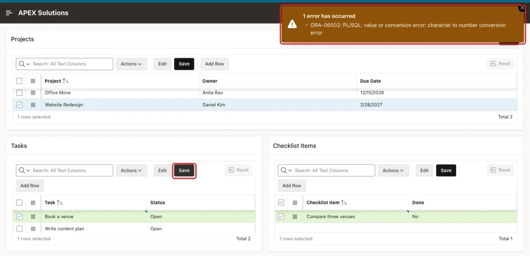Add a row to the Checklist Items grid
The image size is (530, 256).
[x=292, y=186]
